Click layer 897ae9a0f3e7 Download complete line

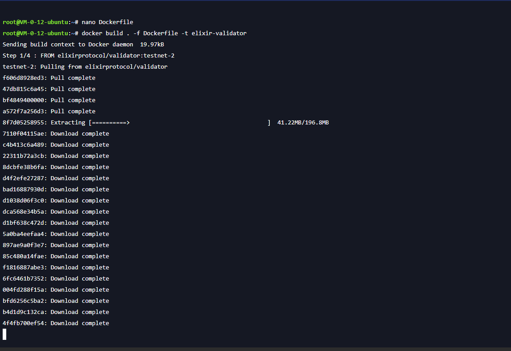coord(56,245)
